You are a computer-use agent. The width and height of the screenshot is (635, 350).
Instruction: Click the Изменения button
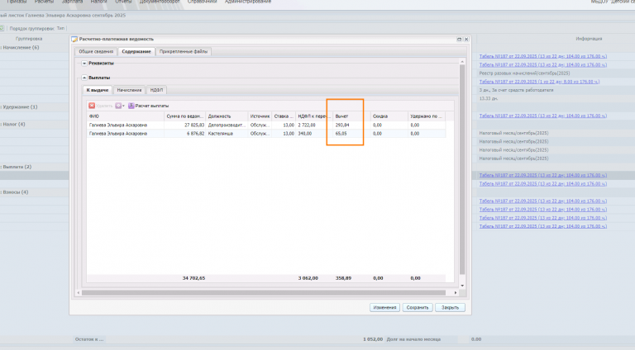(384, 308)
